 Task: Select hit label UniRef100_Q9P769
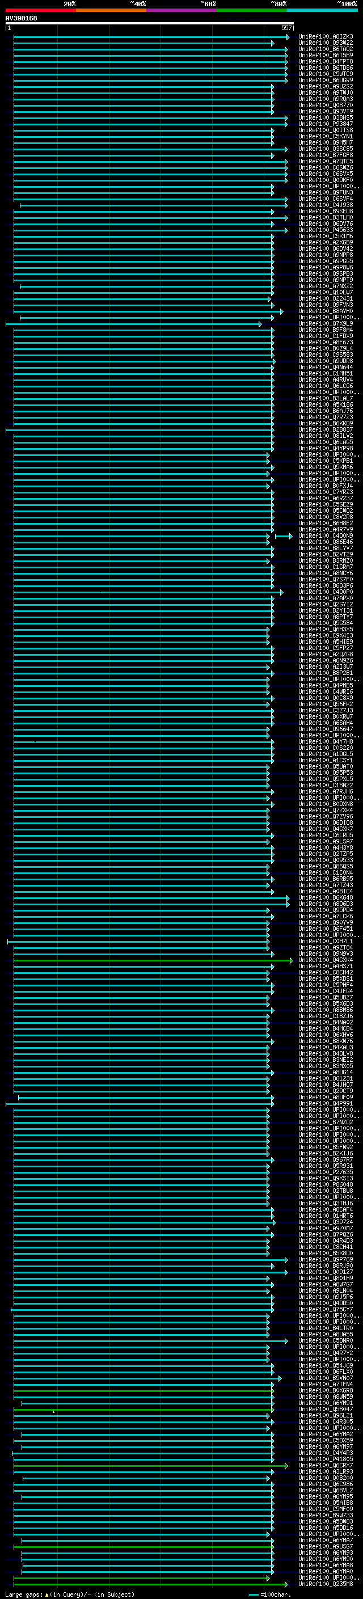click(326, 1259)
